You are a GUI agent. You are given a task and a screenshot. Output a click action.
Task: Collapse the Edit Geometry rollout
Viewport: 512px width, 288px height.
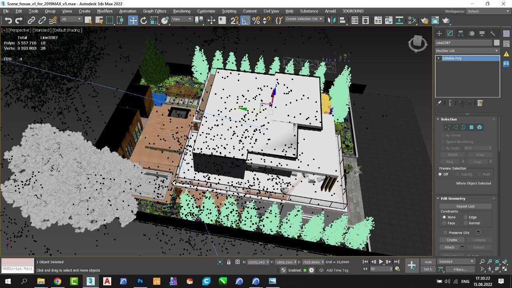[x=453, y=198]
